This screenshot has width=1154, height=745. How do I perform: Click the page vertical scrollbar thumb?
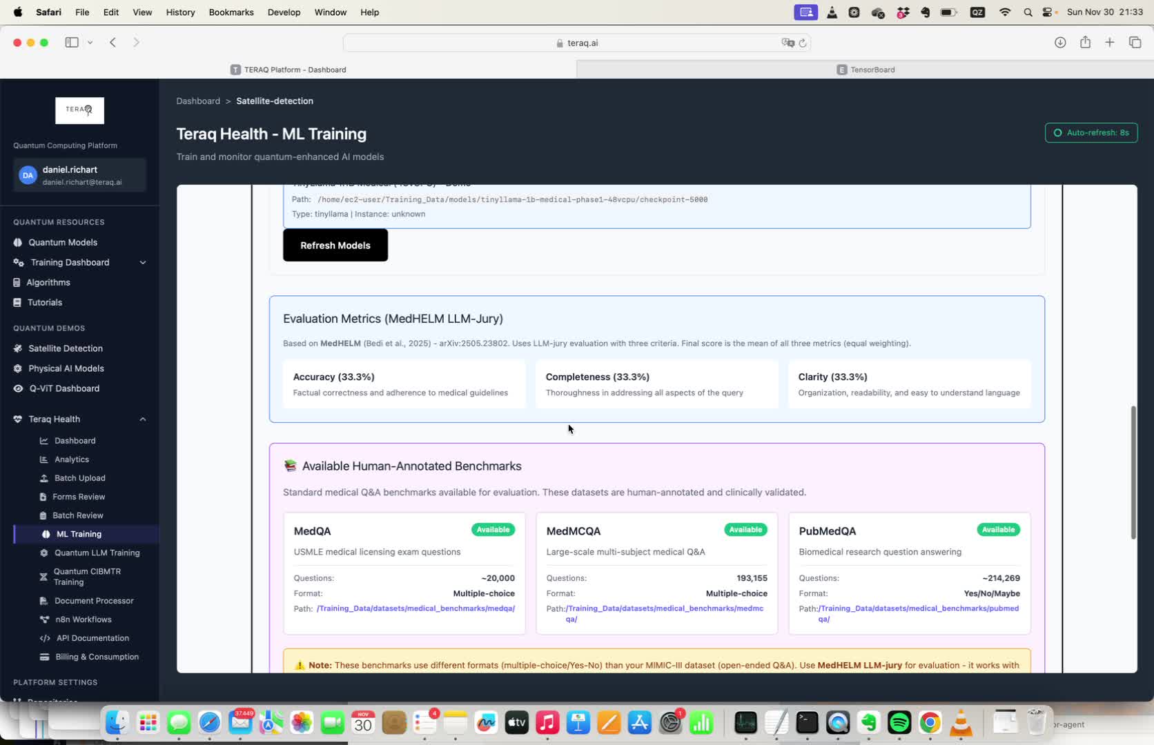tap(1133, 473)
